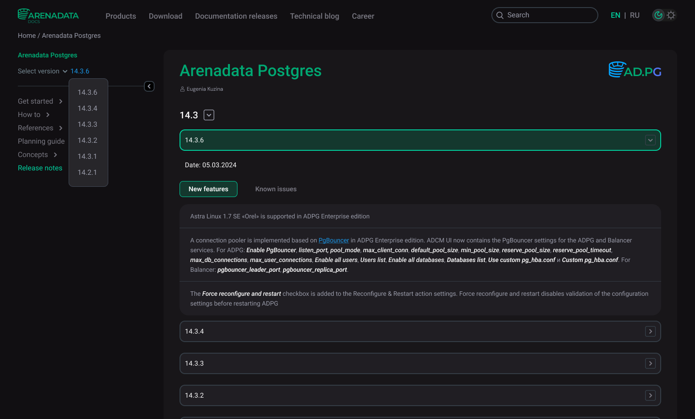Switch language to RU
695x419 pixels.
click(x=634, y=15)
